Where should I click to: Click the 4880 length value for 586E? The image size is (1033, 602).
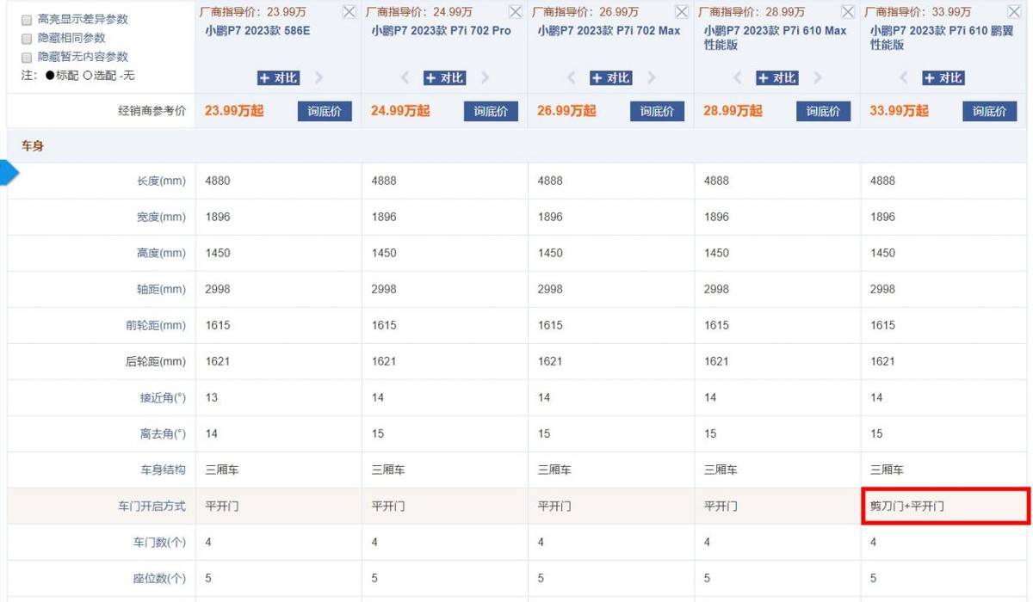218,181
